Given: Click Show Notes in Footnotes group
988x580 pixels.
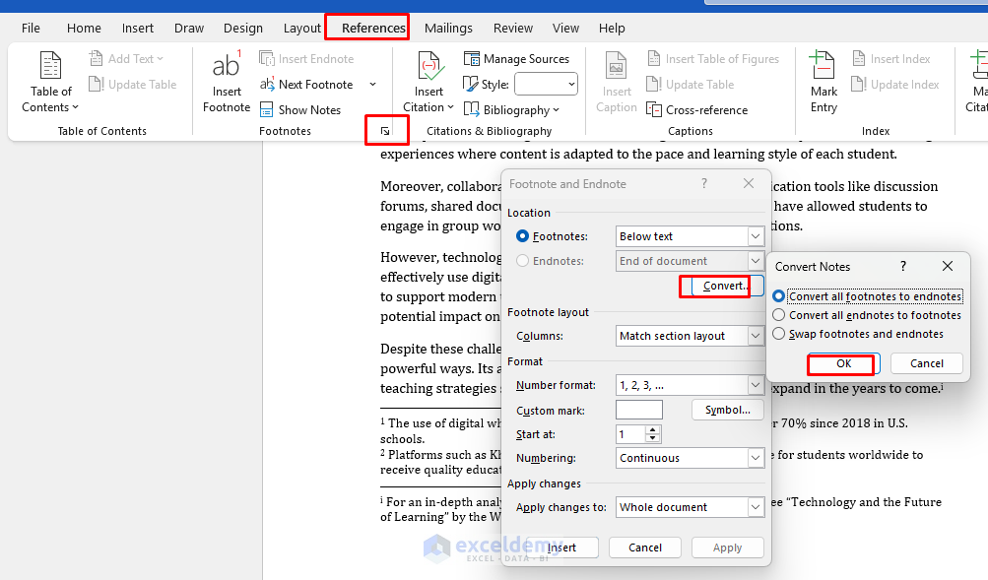Looking at the screenshot, I should tap(300, 110).
